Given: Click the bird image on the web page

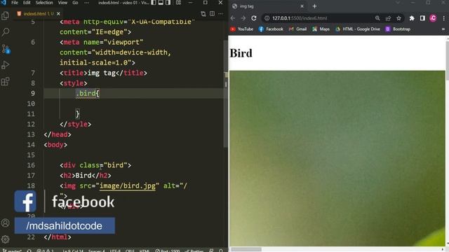Looking at the screenshot, I should click(337, 158).
